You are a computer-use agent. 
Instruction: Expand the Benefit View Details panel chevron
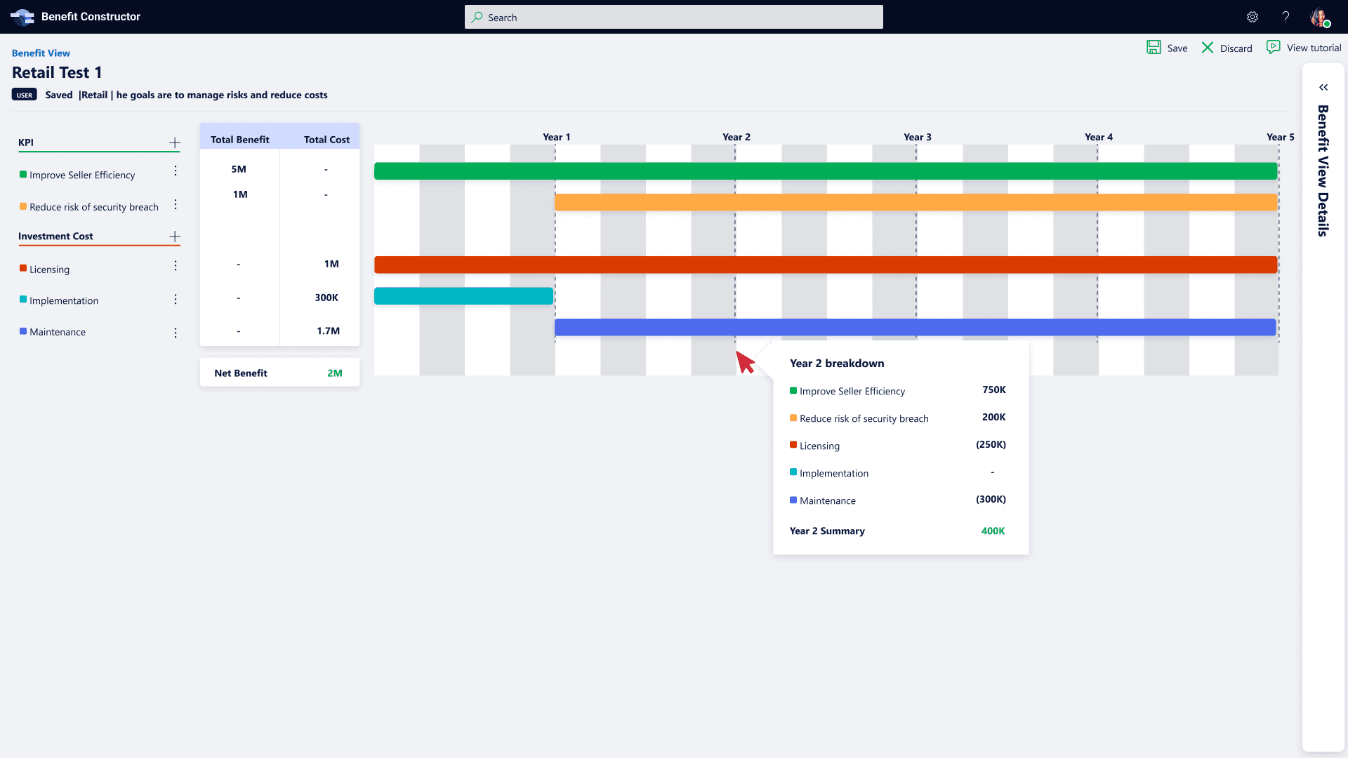pos(1323,88)
